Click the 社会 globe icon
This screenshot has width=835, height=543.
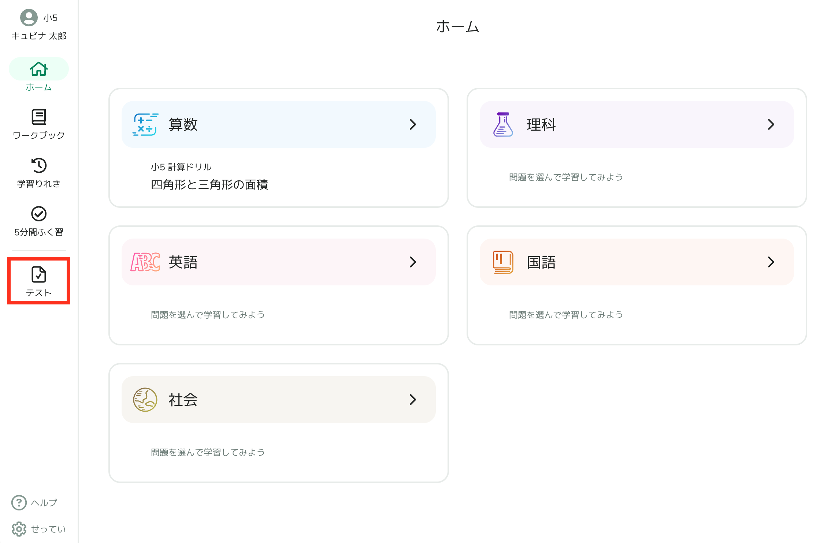click(x=145, y=400)
